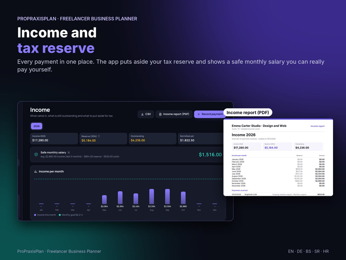Export income via the CSV button label
The height and width of the screenshot is (260, 346).
coord(148,114)
